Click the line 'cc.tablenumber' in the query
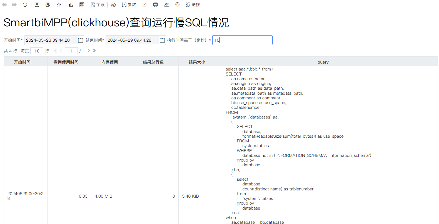439x224 pixels. (246, 107)
